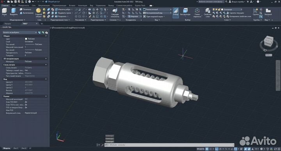Image resolution: width=281 pixels, height=151 pixels.
Task: Expand the Layers (Слои) panel flyout
Action: pos(227,20)
